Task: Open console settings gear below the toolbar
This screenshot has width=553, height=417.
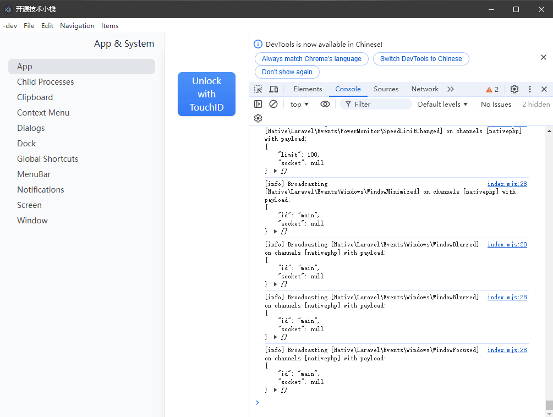Action: click(258, 118)
